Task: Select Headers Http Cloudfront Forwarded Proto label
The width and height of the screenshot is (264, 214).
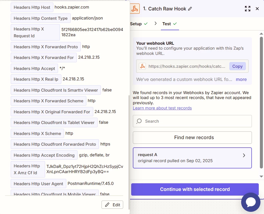Action: (55, 144)
